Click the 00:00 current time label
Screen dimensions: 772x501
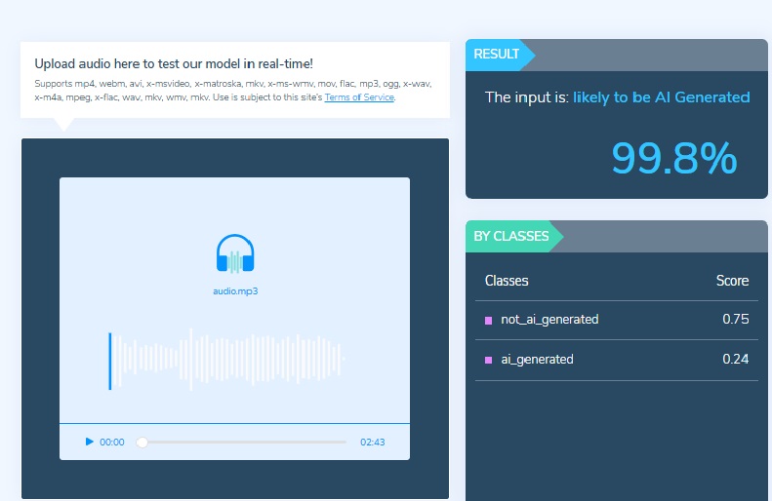click(x=112, y=442)
